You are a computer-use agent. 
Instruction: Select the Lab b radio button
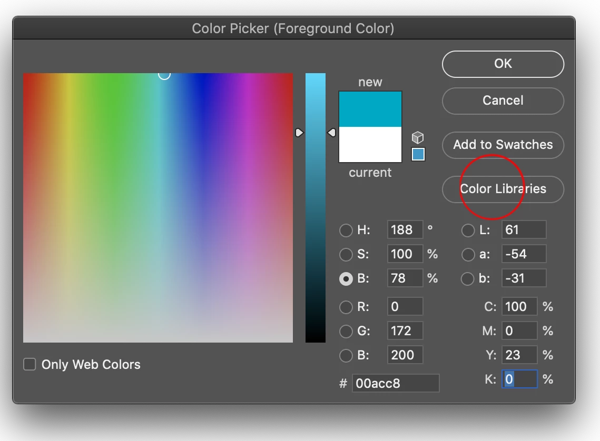468,279
